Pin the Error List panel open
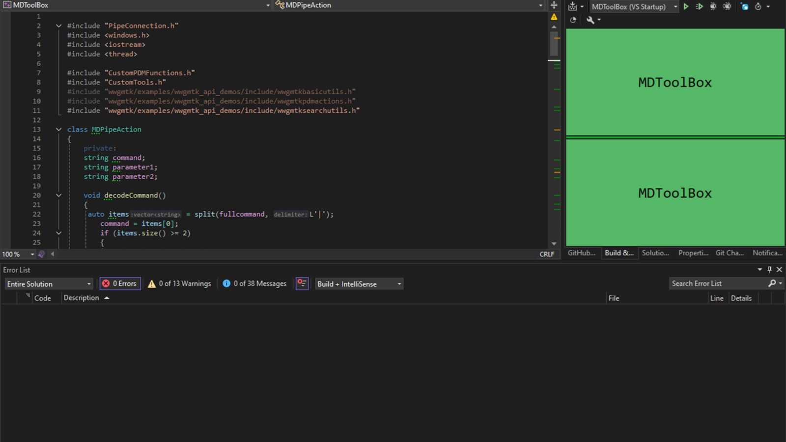The width and height of the screenshot is (786, 442). click(769, 270)
